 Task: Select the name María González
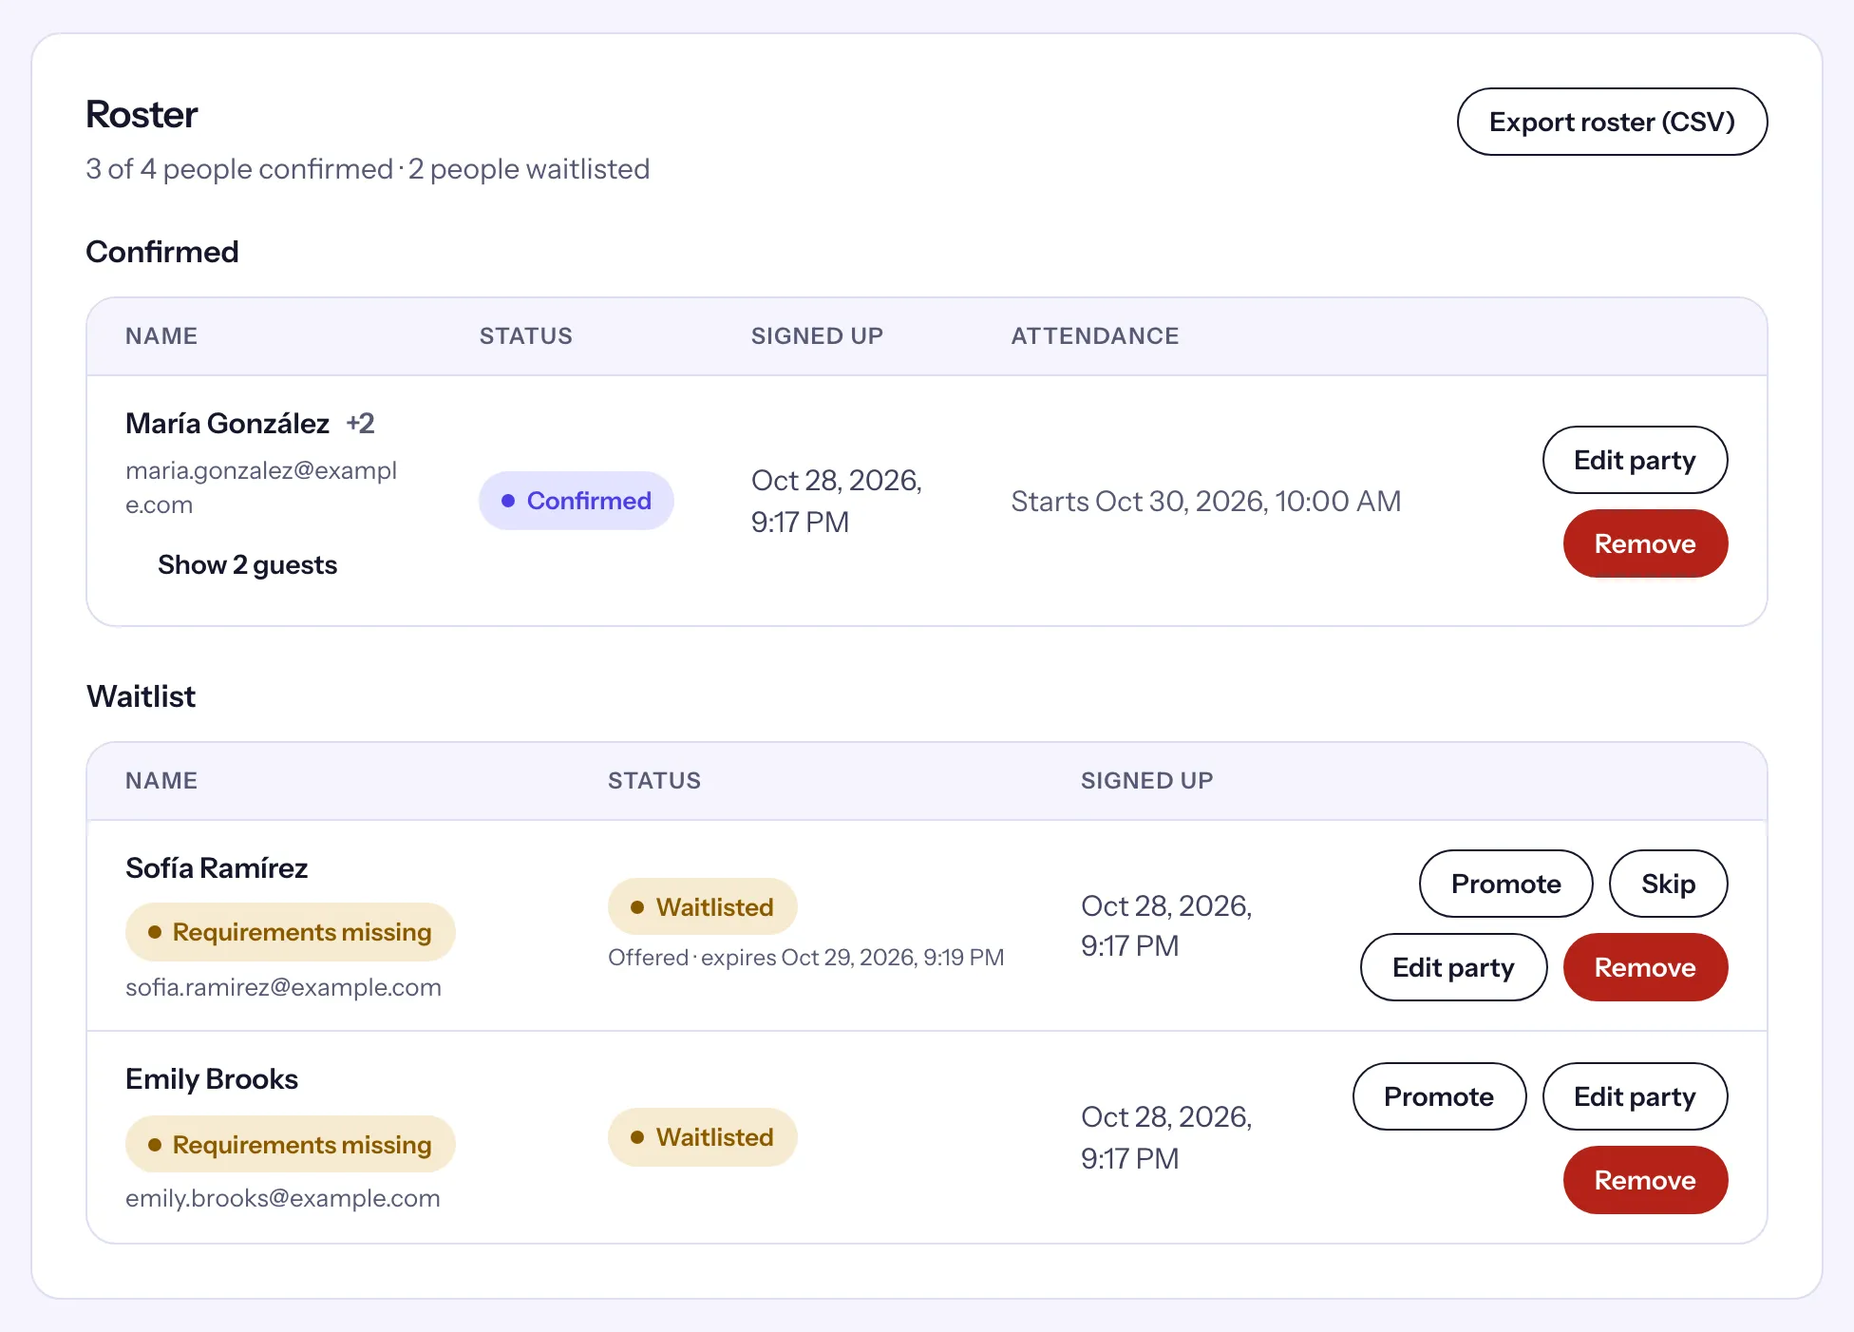[x=228, y=423]
